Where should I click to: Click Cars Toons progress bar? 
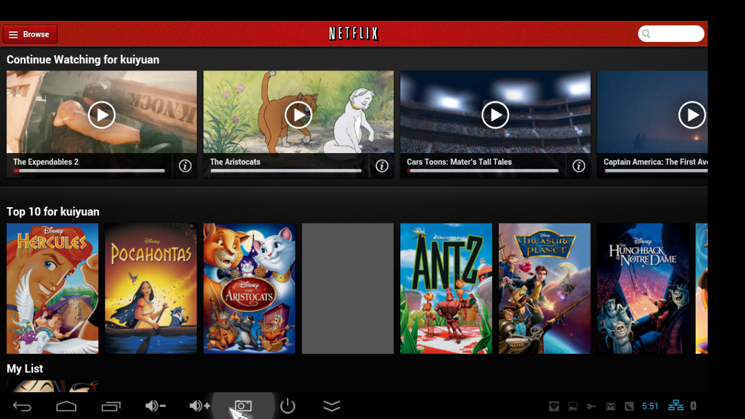click(483, 171)
